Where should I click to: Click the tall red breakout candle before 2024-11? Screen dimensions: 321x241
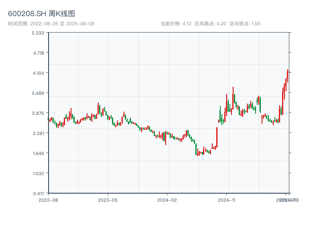(x=217, y=137)
